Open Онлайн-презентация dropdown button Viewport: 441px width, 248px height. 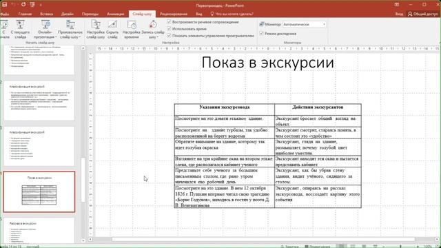[45, 29]
